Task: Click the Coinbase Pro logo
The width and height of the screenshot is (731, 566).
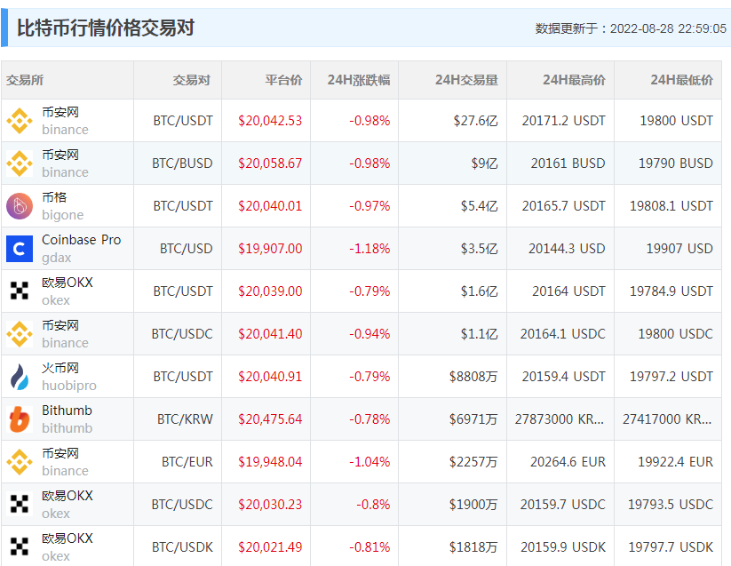Action: (20, 248)
